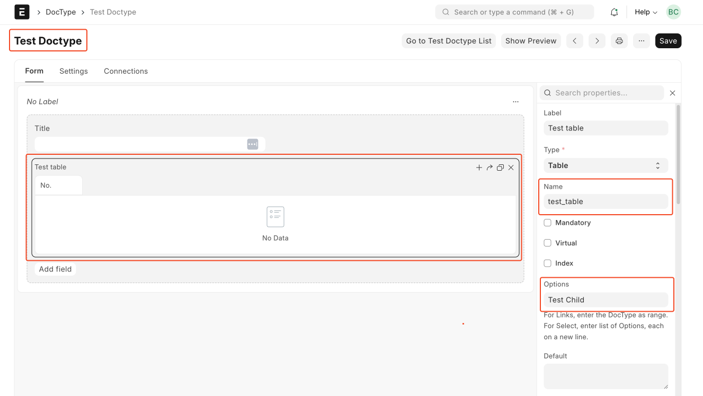Open the BC user avatar menu
The height and width of the screenshot is (396, 703).
click(x=673, y=12)
